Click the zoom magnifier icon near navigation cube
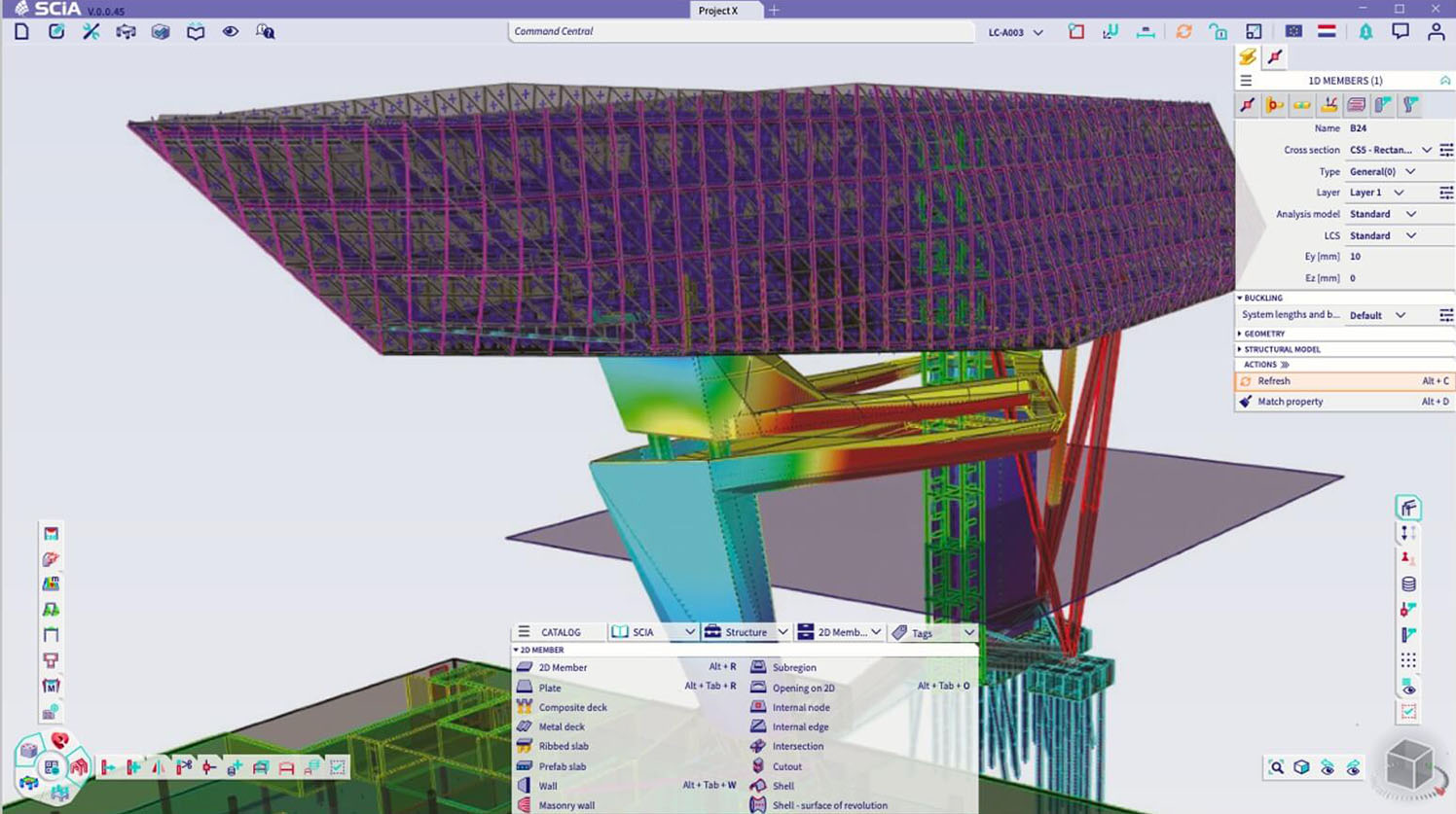The width and height of the screenshot is (1456, 814). pos(1276,767)
